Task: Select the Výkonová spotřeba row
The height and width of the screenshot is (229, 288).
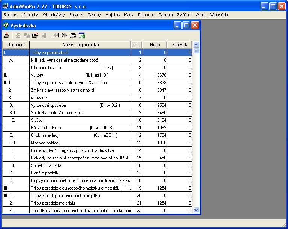Action: (x=97, y=105)
